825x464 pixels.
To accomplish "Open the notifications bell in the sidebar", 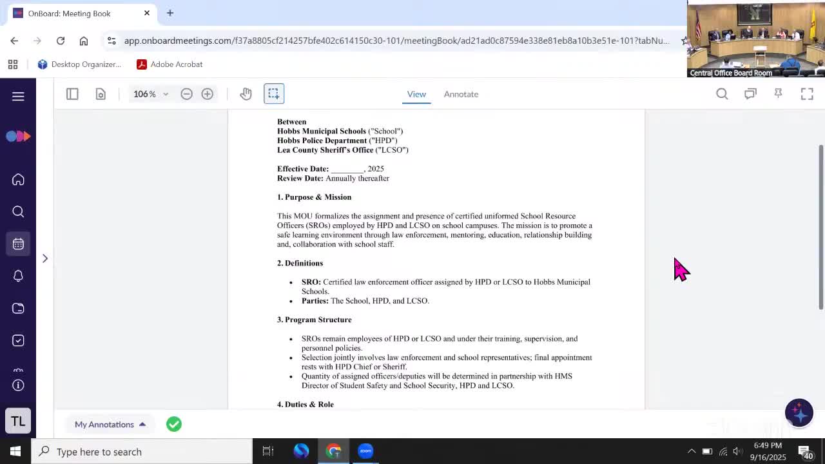I will tap(18, 276).
